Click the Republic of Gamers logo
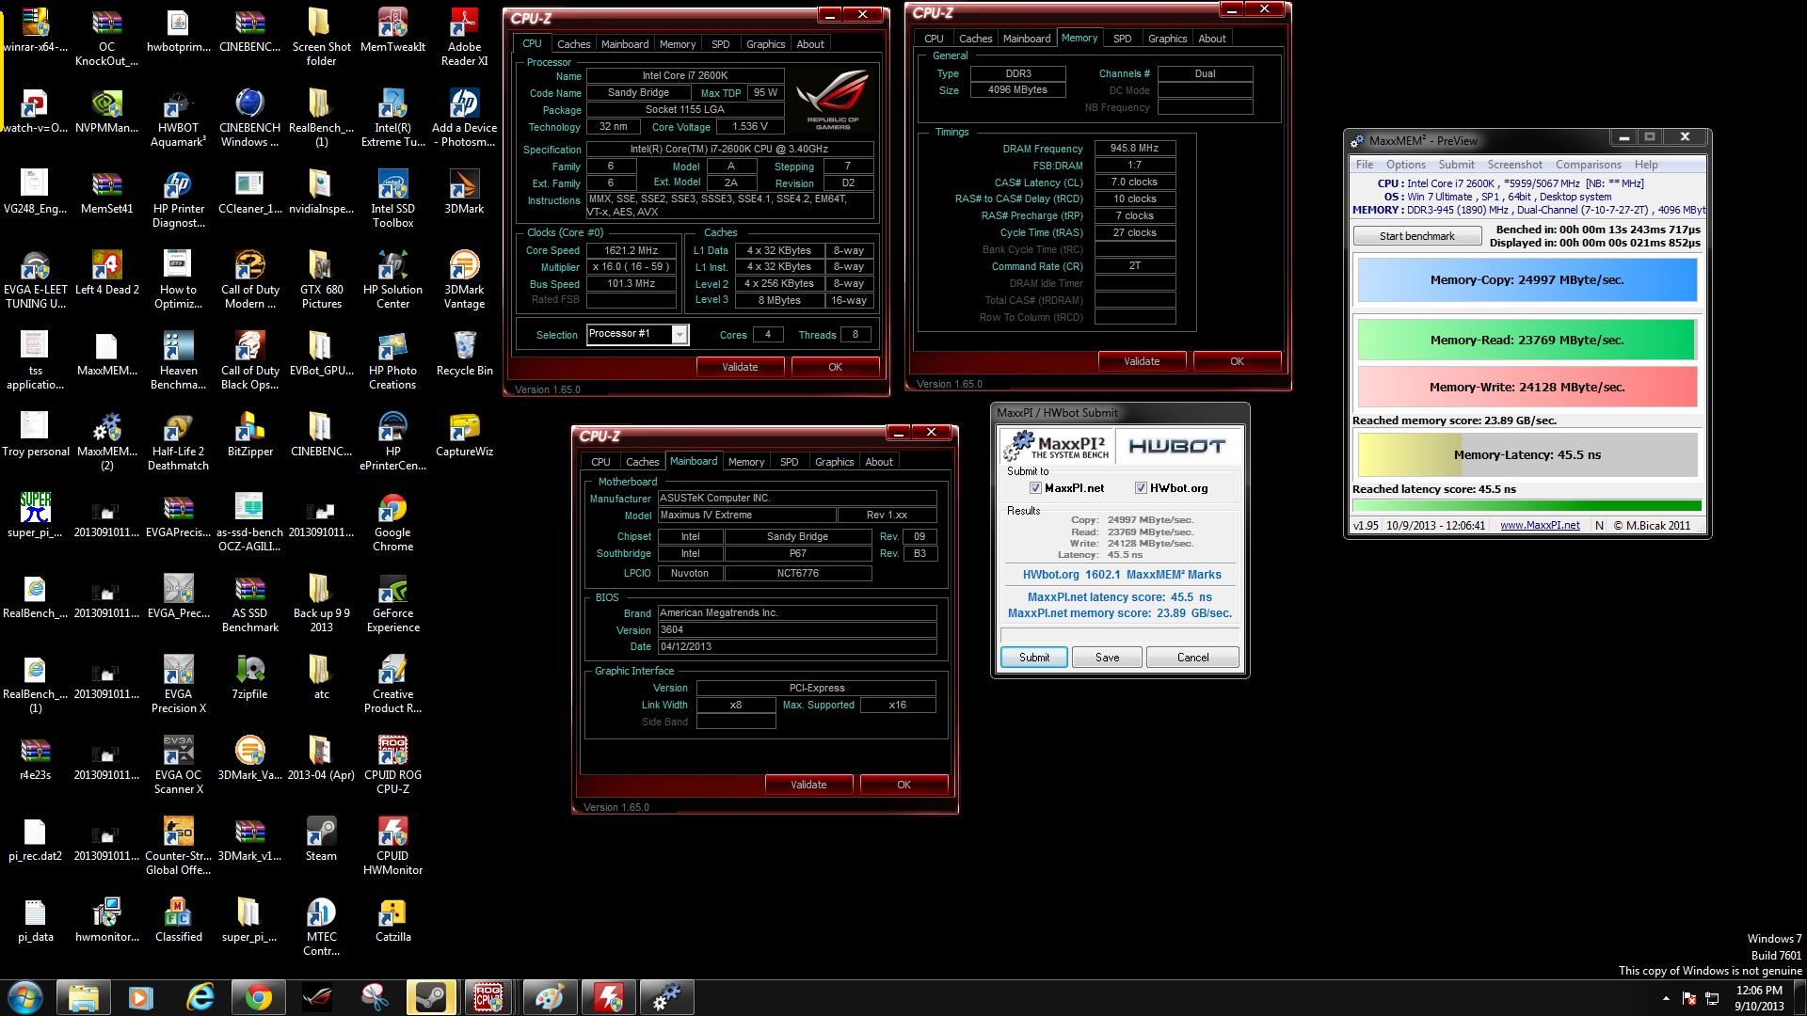This screenshot has width=1807, height=1016. pos(832,99)
